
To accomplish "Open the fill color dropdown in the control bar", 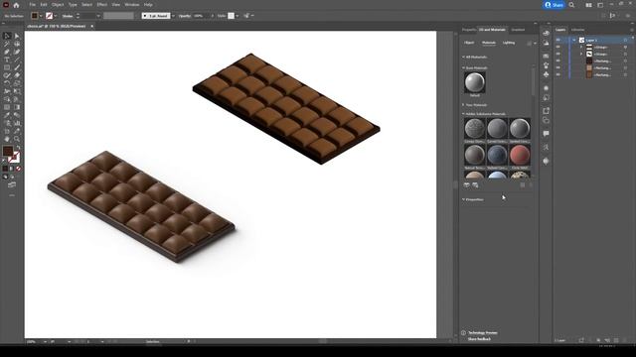I will pyautogui.click(x=41, y=16).
